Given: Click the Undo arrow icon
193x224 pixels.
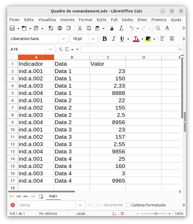Looking at the screenshot, I should [132, 28].
